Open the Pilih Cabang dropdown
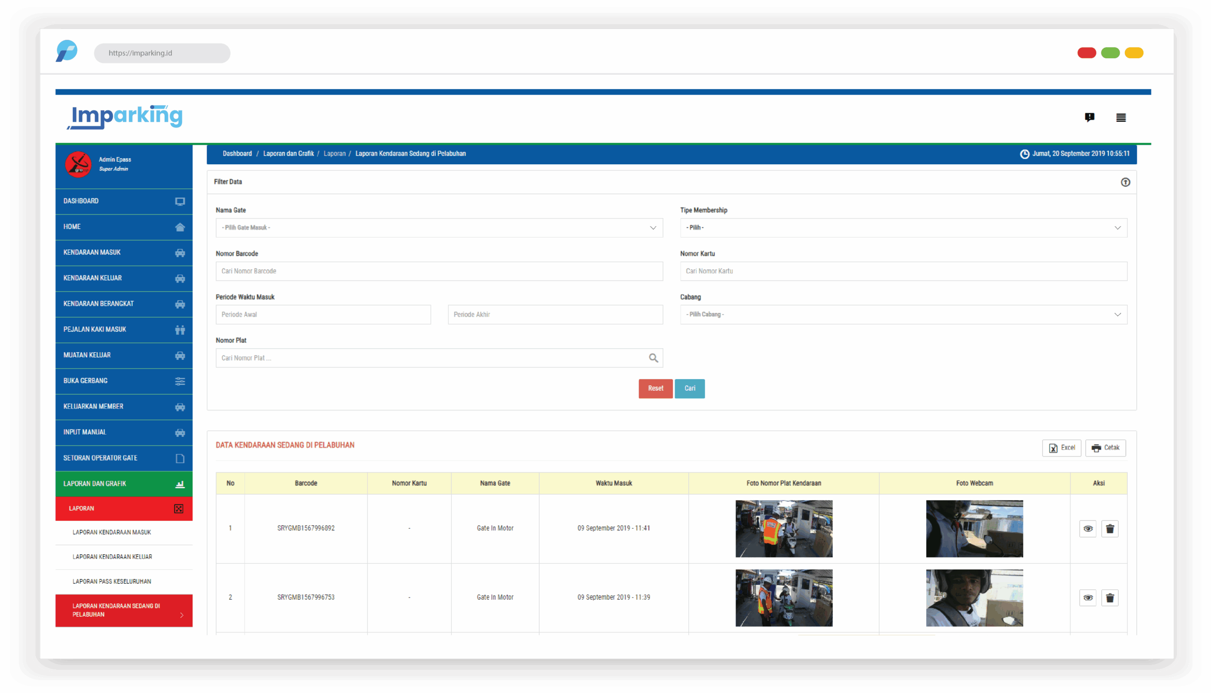The image size is (1211, 693). point(903,315)
